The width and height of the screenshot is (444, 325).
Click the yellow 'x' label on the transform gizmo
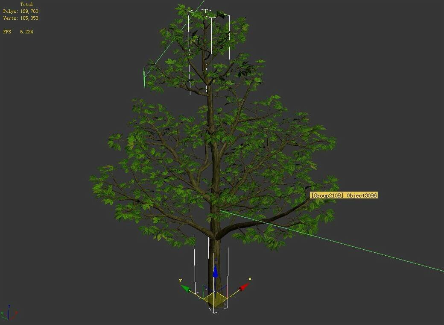250,279
